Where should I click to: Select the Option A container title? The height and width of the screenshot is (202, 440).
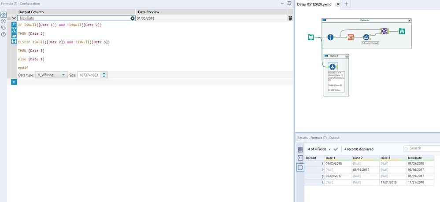(x=364, y=20)
